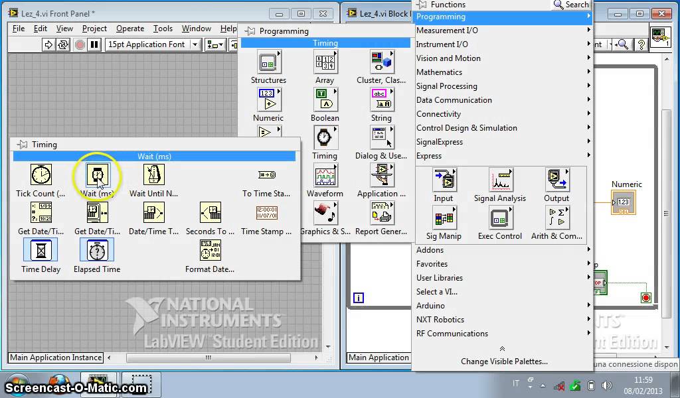Expand the Data Communication category
This screenshot has height=398, width=680.
pyautogui.click(x=503, y=100)
